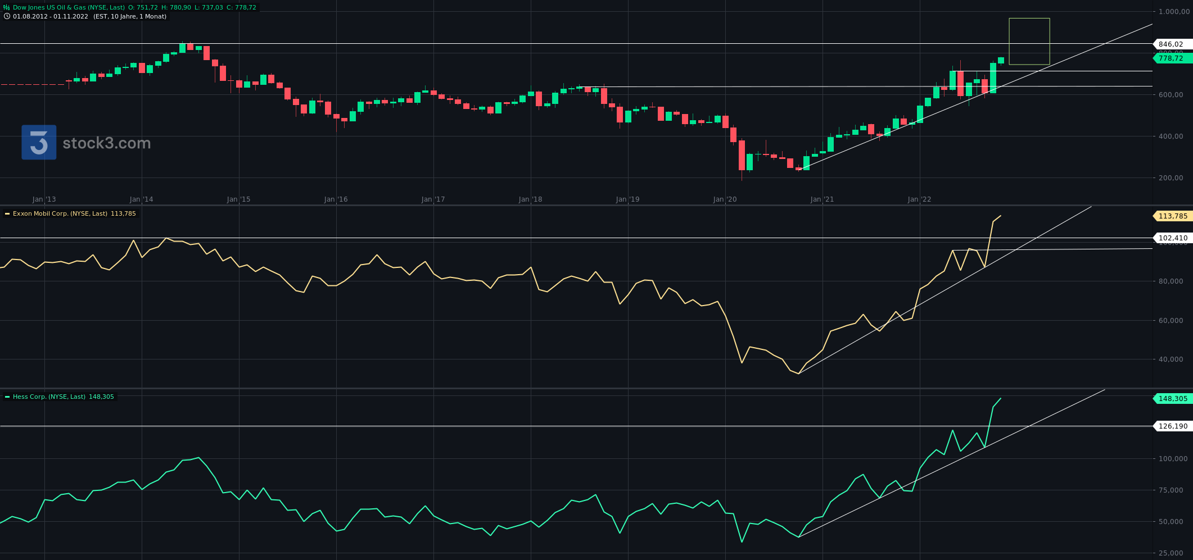This screenshot has height=560, width=1193.
Task: Click the open value O: 751,72
Action: point(143,8)
